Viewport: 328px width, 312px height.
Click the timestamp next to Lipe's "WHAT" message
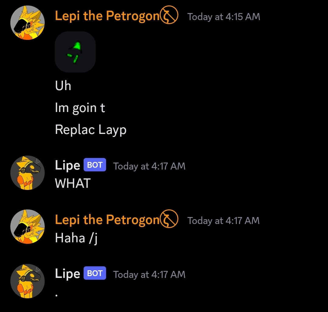pyautogui.click(x=149, y=166)
